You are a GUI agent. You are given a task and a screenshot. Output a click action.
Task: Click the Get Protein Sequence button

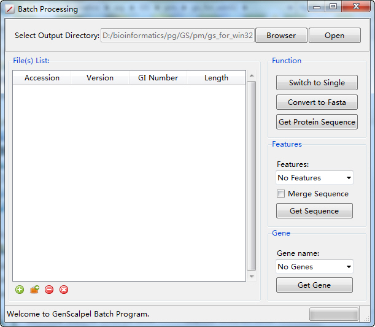point(317,122)
